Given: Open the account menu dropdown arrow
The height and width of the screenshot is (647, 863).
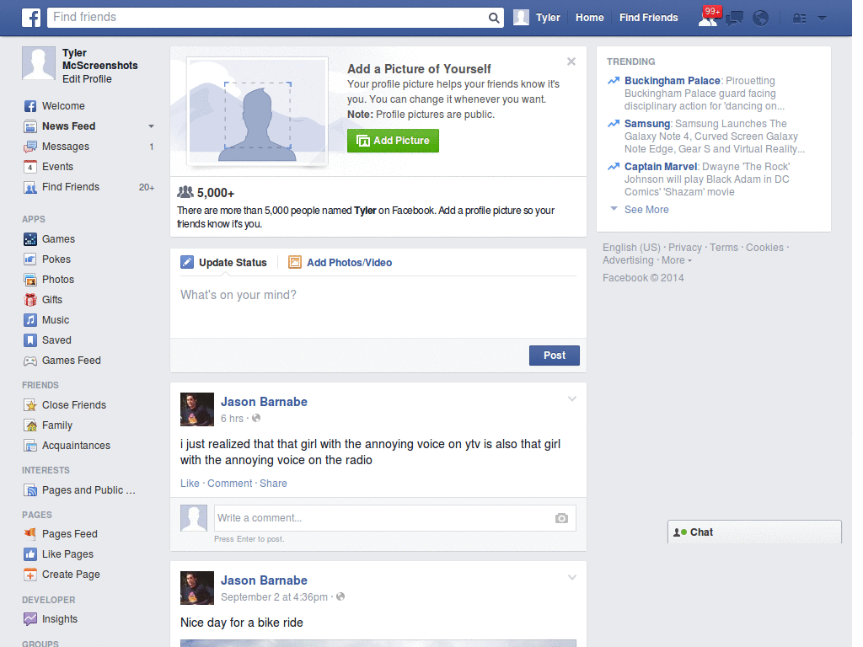Looking at the screenshot, I should pyautogui.click(x=822, y=19).
